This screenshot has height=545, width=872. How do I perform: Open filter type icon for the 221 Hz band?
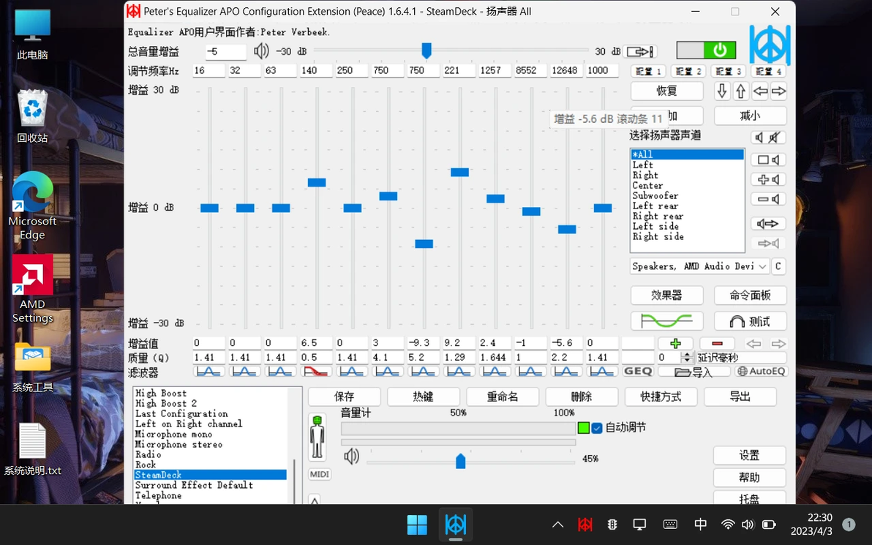click(x=459, y=371)
